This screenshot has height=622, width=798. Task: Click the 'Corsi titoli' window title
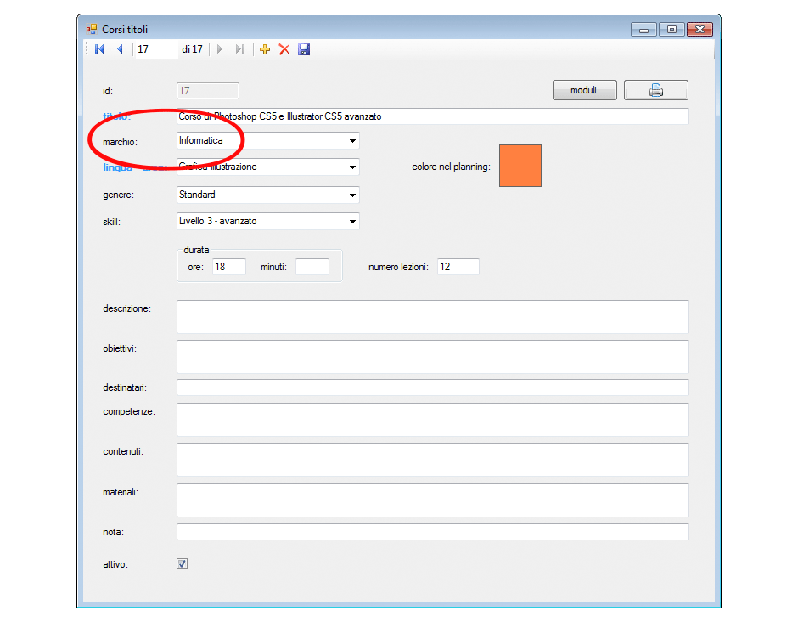[x=125, y=30]
